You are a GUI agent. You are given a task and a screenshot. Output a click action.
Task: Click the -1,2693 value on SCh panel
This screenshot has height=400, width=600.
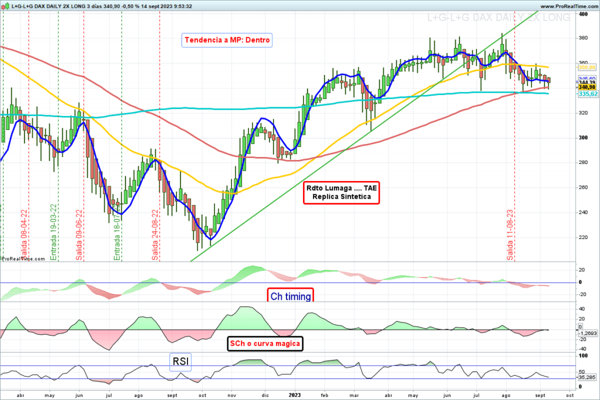[587, 333]
